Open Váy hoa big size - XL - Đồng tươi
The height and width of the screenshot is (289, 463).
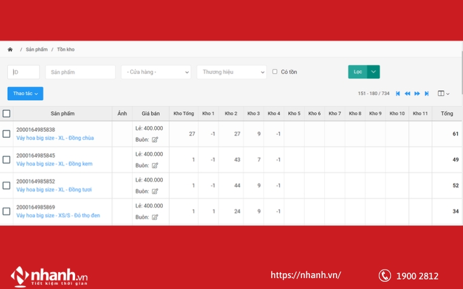(x=54, y=189)
